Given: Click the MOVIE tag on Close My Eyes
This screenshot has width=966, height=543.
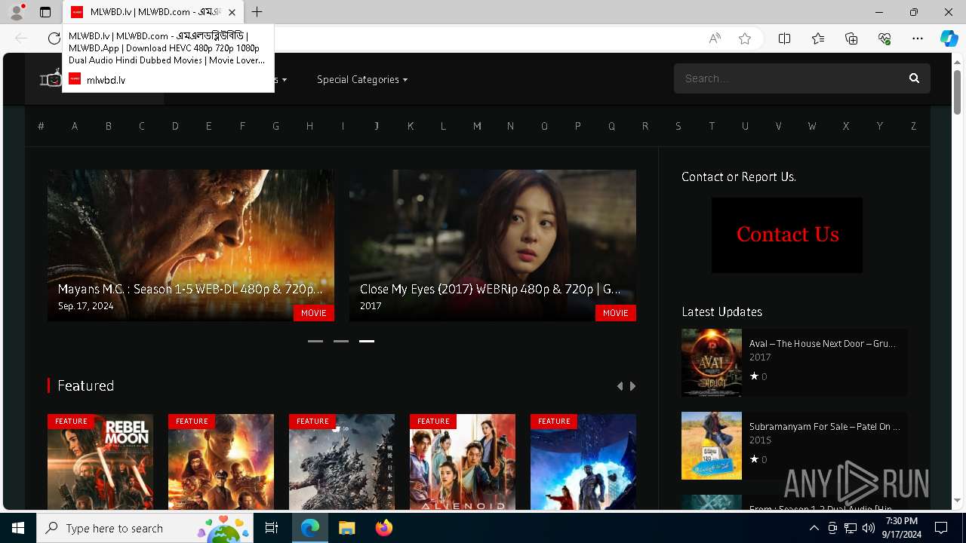Looking at the screenshot, I should (x=616, y=313).
